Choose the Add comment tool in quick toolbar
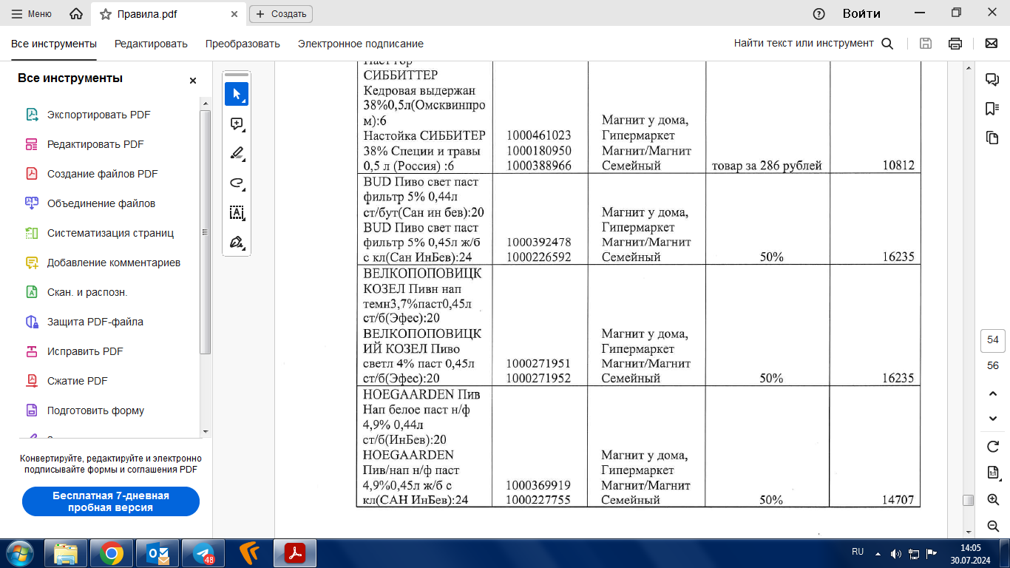This screenshot has width=1010, height=568. coord(237,124)
